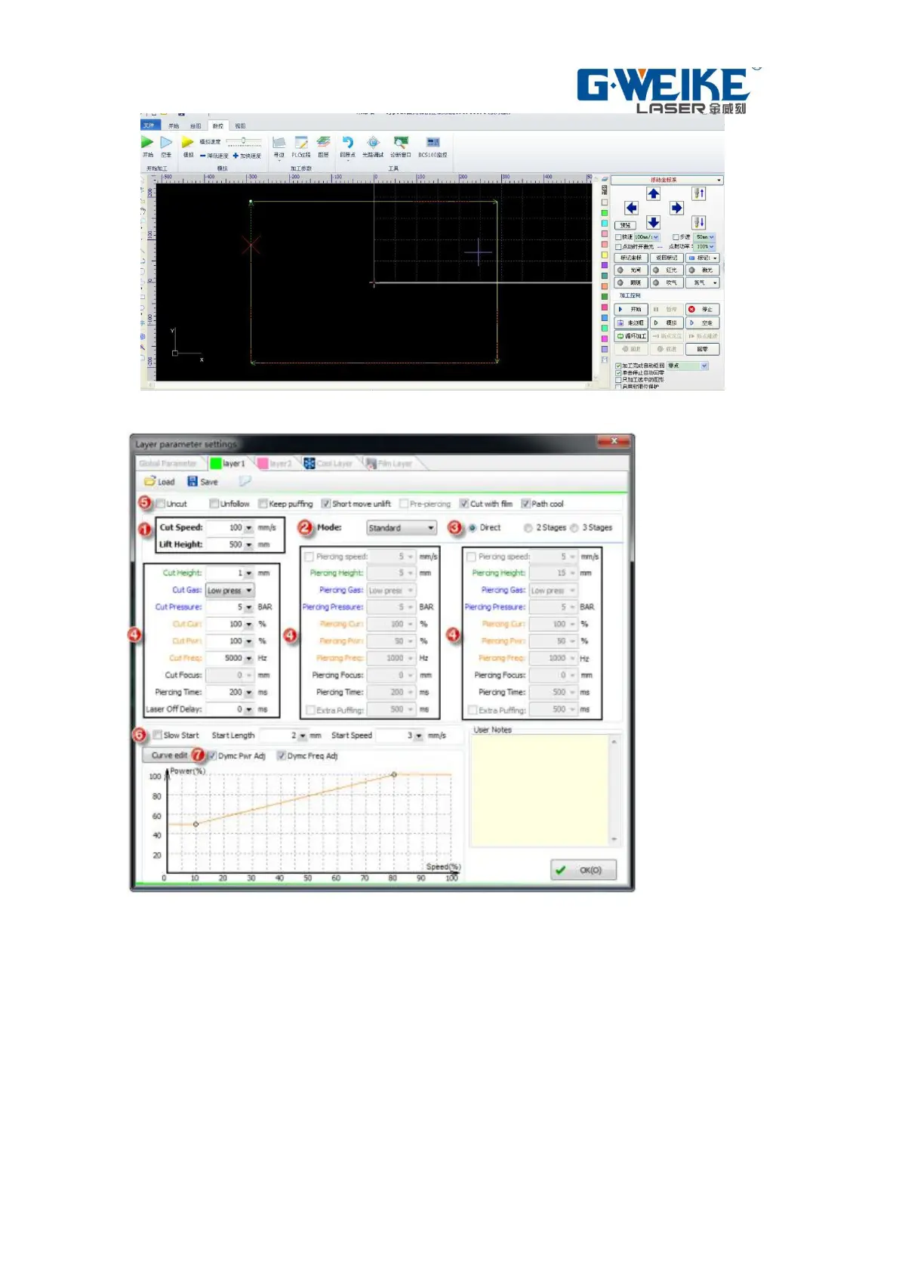Switch to the Cool Layer tab

click(x=328, y=463)
